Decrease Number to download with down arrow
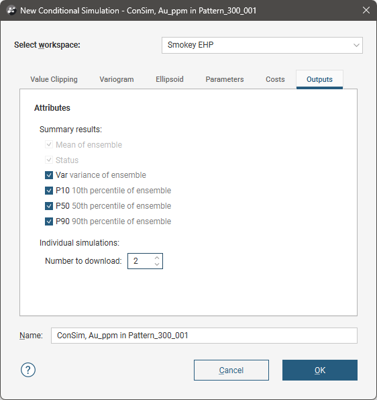This screenshot has width=377, height=400. pyautogui.click(x=157, y=264)
